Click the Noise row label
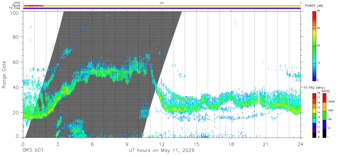 (17, 6)
